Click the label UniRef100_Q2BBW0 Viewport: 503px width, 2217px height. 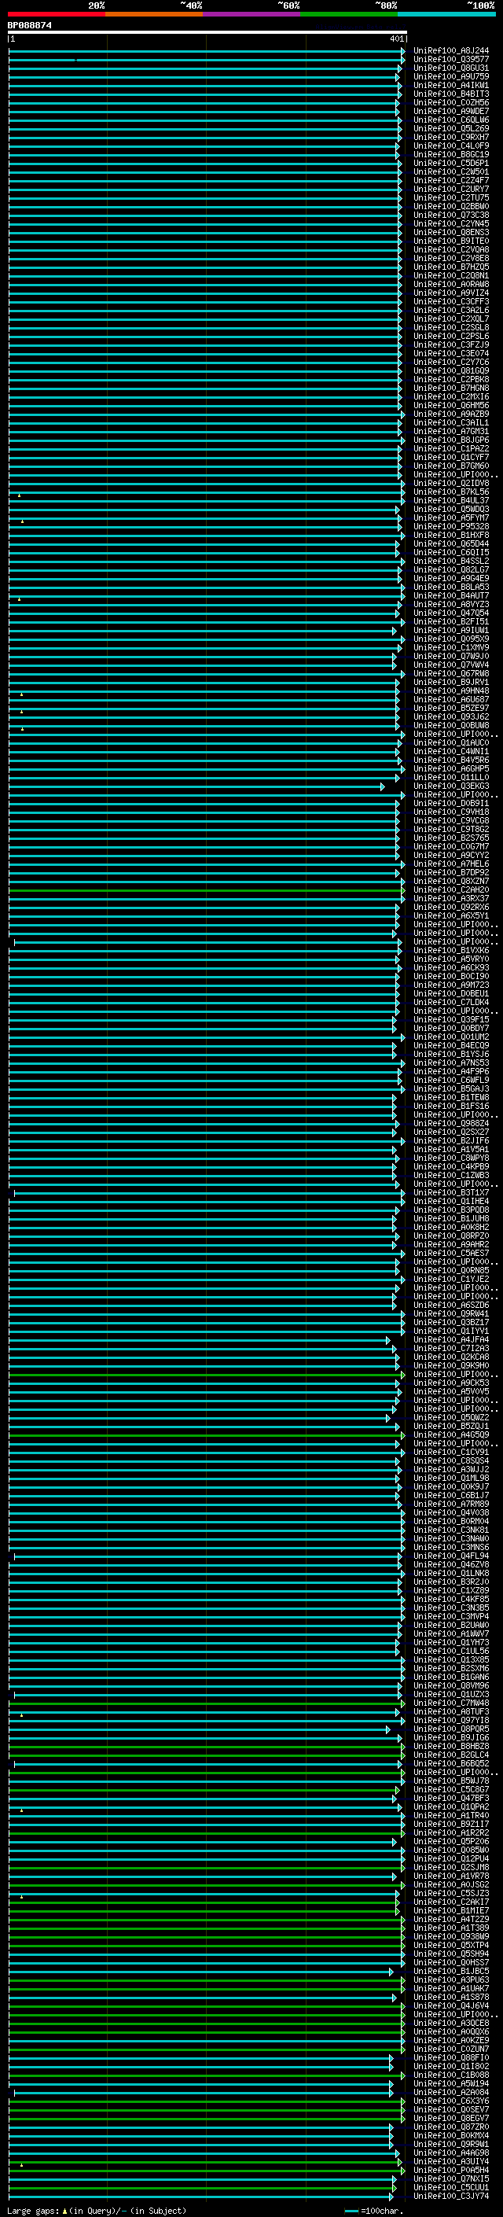coord(450,207)
